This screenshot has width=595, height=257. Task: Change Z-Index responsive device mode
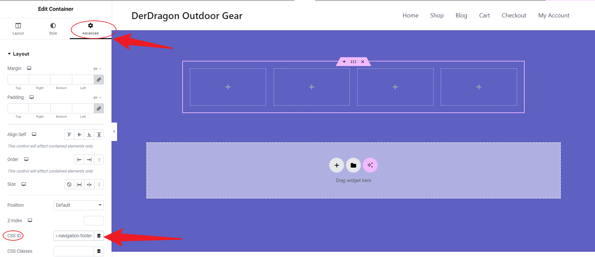[x=30, y=221]
